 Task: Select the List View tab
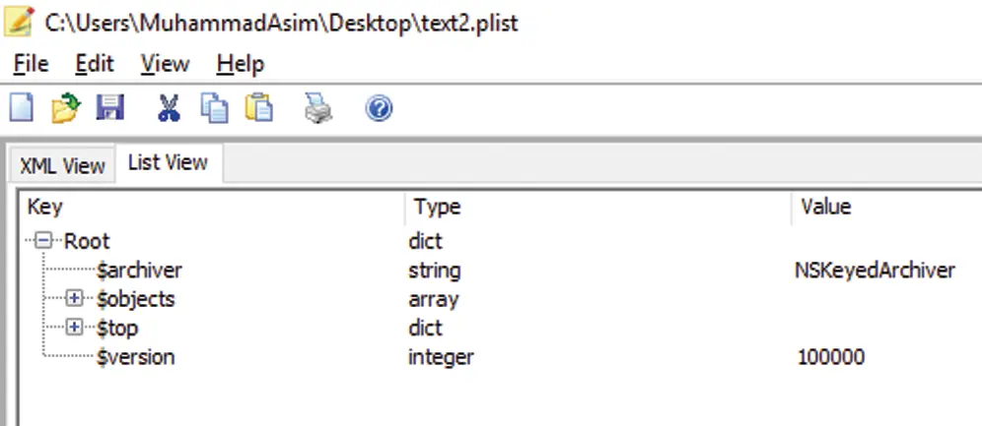click(168, 162)
